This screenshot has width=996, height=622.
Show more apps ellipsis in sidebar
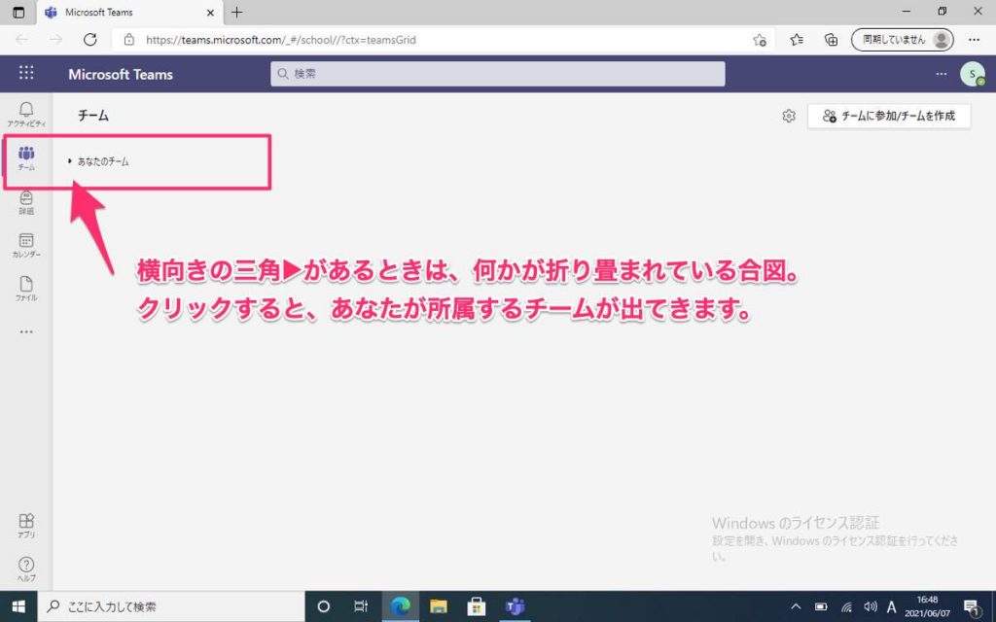coord(26,331)
